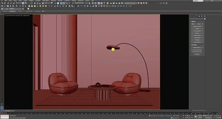Click the time slider handle
Viewport: 222px width, 119px height.
pos(7,111)
